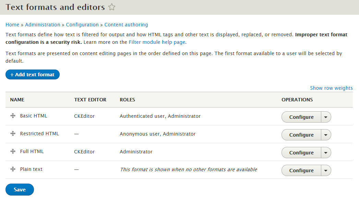Open the Configure dropdown for Restricted HTML
Viewport: 359px width, 200px height.
tap(325, 135)
